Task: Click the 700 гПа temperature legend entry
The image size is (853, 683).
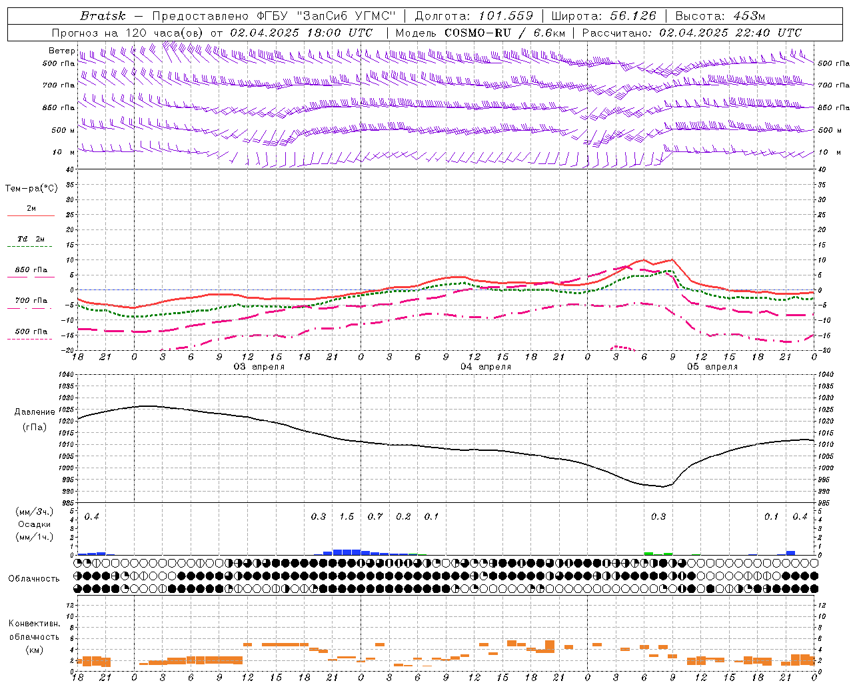Action: coord(31,301)
